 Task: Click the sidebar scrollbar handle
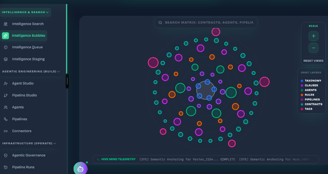(67, 81)
